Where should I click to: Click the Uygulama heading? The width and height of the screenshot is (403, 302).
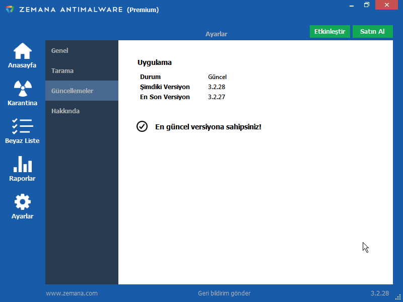tap(155, 62)
